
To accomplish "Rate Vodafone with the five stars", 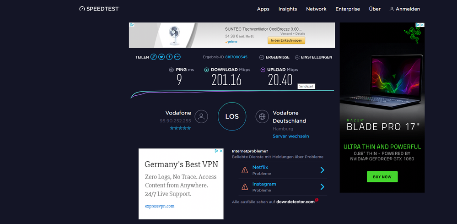I will pyautogui.click(x=180, y=128).
